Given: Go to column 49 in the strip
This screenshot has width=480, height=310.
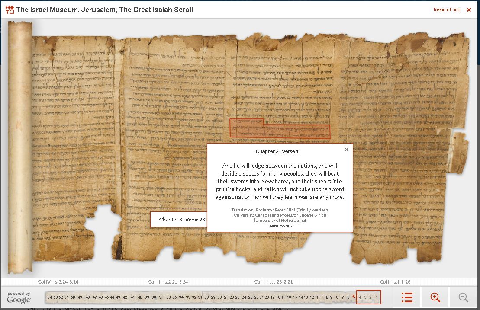Looking at the screenshot, I should pyautogui.click(x=80, y=297).
